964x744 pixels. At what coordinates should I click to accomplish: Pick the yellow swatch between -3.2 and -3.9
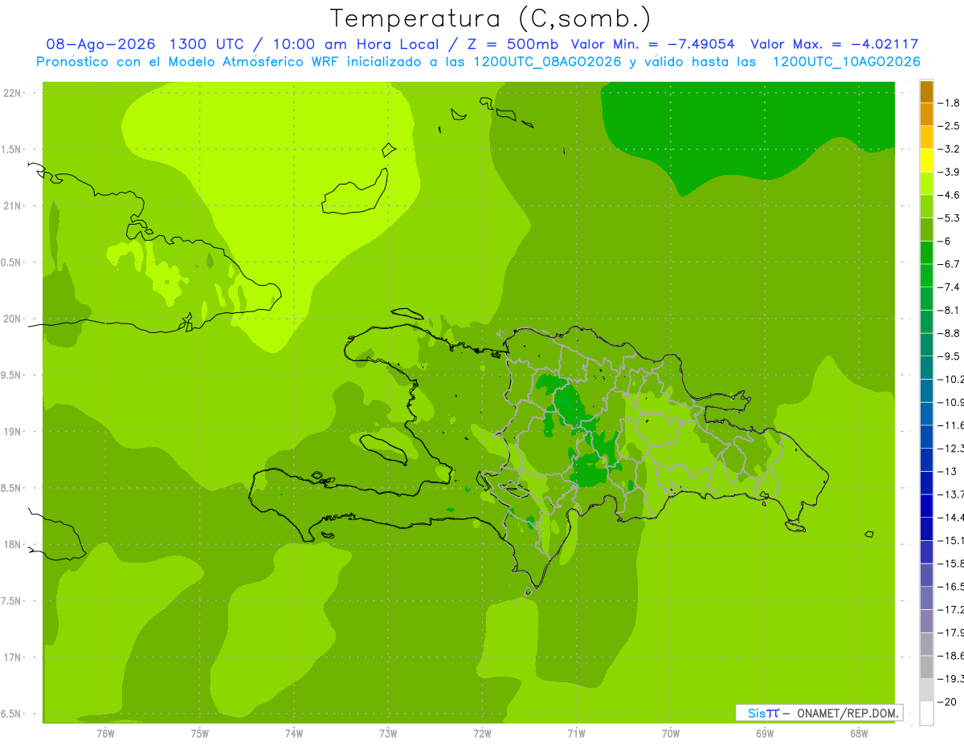[x=926, y=160]
